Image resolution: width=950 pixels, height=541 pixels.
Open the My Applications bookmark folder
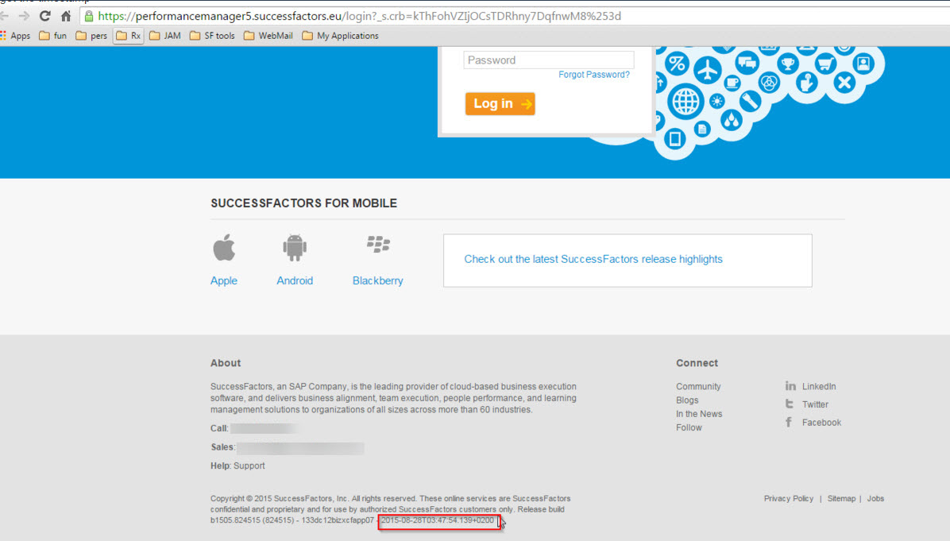[x=341, y=36]
